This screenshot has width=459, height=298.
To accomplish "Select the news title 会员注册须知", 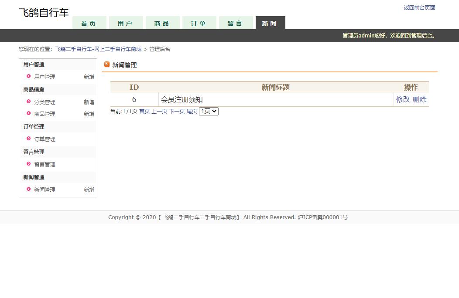I will pos(182,100).
